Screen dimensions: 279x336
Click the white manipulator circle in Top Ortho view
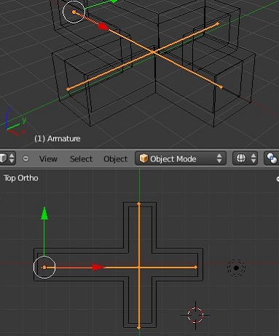point(44,267)
